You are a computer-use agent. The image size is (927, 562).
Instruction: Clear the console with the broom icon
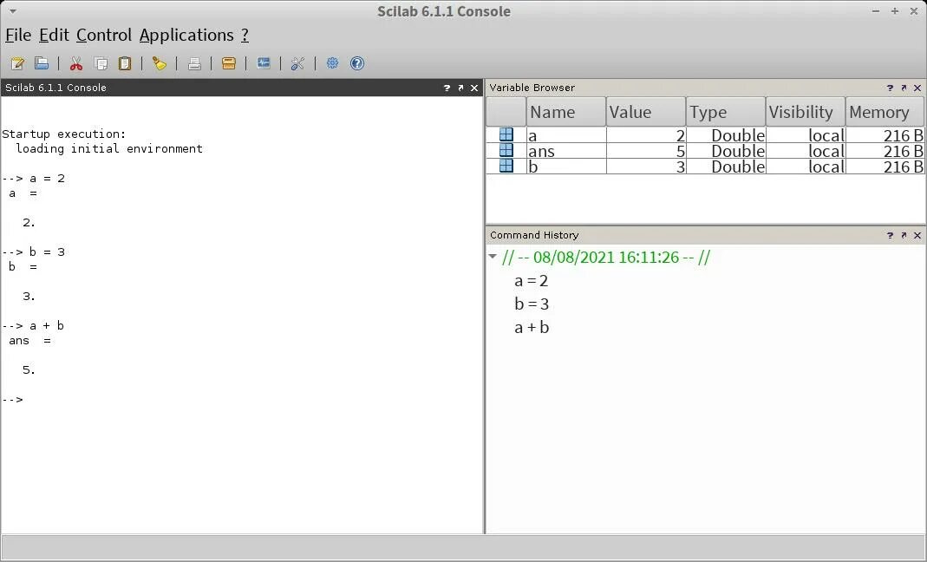159,63
